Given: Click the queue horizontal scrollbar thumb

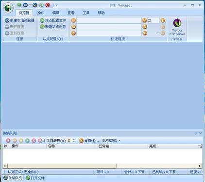Looking at the screenshot, I should click(62, 166).
